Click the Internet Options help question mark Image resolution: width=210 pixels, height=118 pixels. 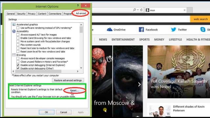coord(78,6)
